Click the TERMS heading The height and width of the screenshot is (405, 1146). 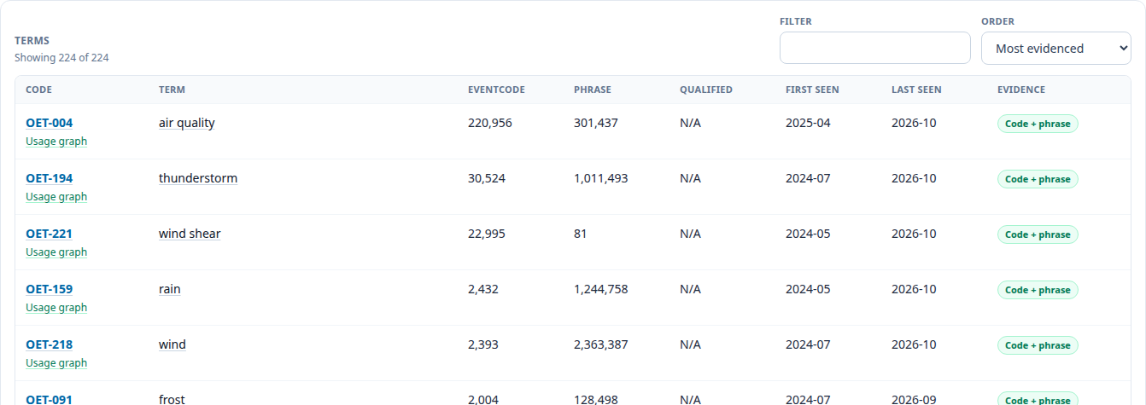point(32,40)
